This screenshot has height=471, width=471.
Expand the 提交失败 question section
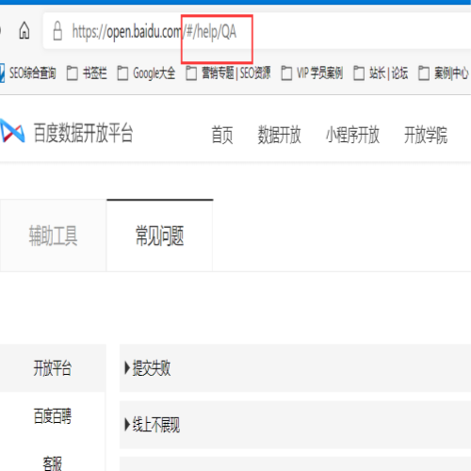(295, 367)
